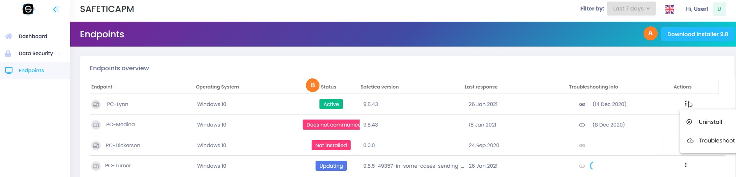The width and height of the screenshot is (736, 177).
Task: Click the Dashboard home icon
Action: tap(9, 36)
